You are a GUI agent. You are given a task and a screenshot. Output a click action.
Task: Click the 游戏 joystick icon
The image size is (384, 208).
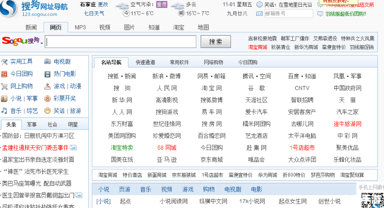coord(47,86)
